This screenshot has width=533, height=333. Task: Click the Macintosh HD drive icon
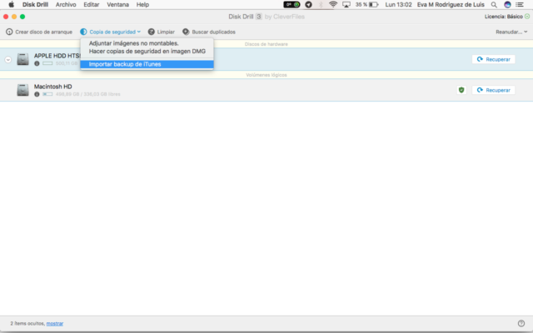click(x=22, y=90)
